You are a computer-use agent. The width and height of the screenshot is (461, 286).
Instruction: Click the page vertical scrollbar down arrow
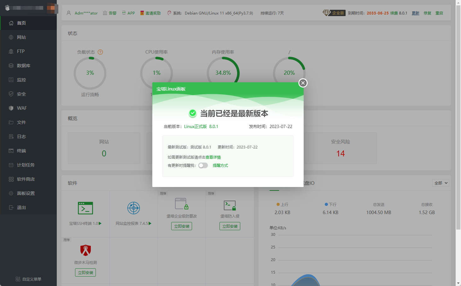tap(458, 283)
